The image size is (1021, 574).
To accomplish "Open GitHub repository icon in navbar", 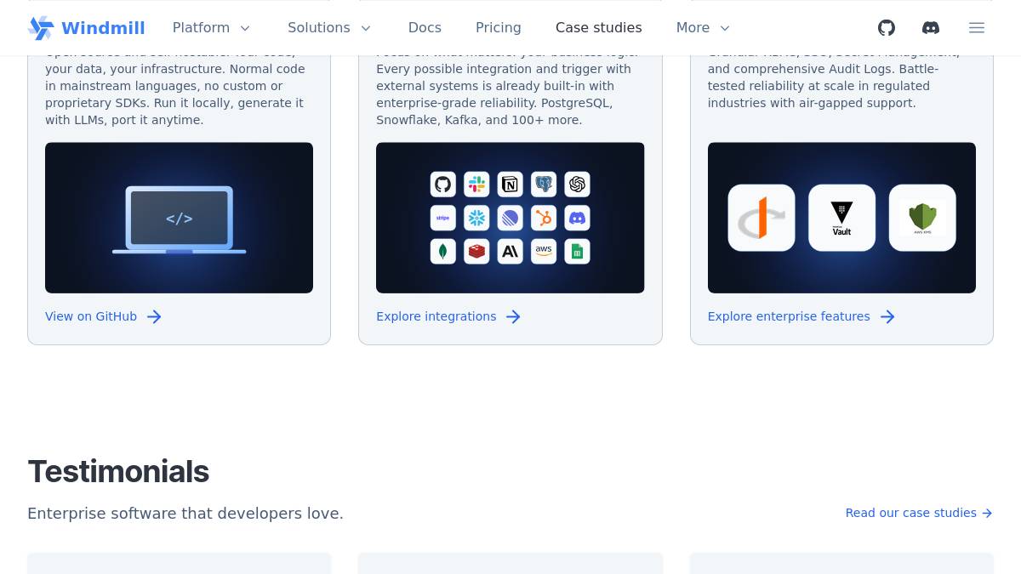I will pos(887,28).
